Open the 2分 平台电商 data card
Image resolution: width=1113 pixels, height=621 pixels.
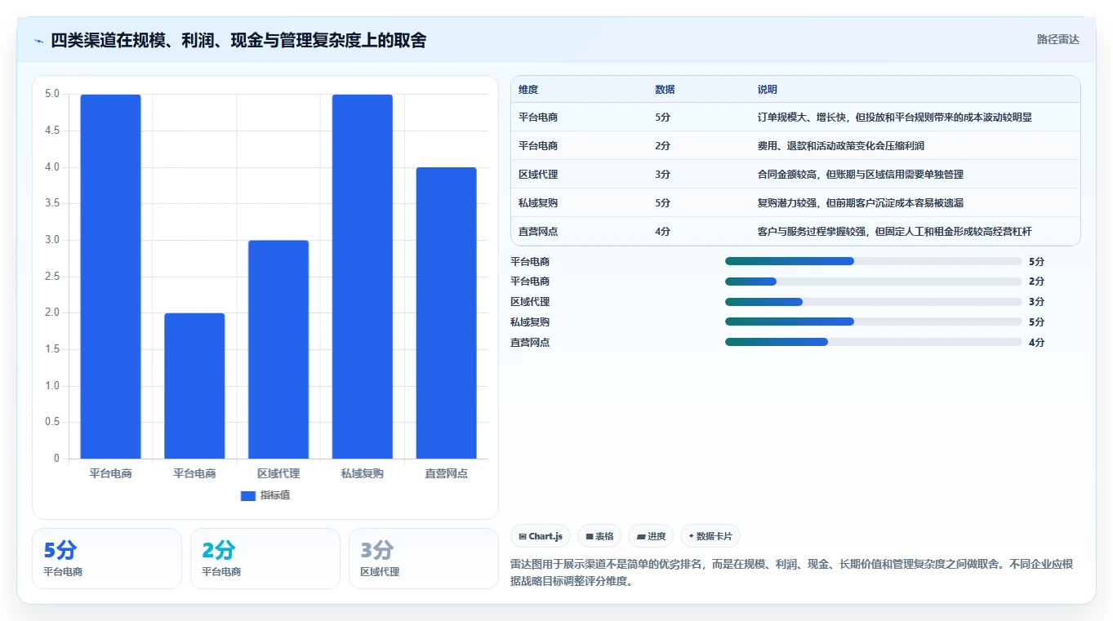pyautogui.click(x=265, y=558)
